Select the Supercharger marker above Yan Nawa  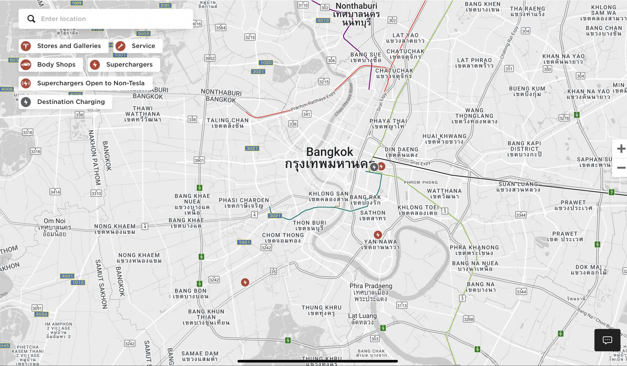coord(378,235)
